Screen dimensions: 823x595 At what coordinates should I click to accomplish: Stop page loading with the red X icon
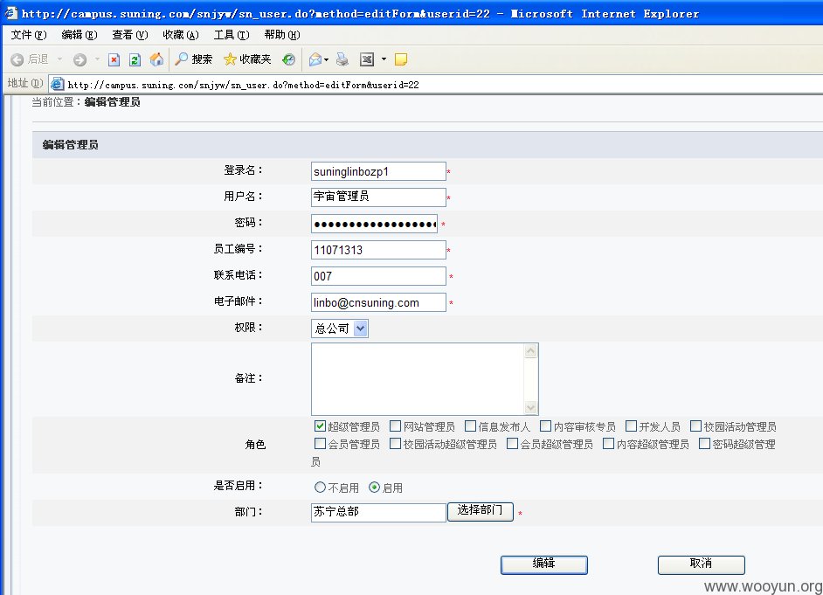coord(114,59)
